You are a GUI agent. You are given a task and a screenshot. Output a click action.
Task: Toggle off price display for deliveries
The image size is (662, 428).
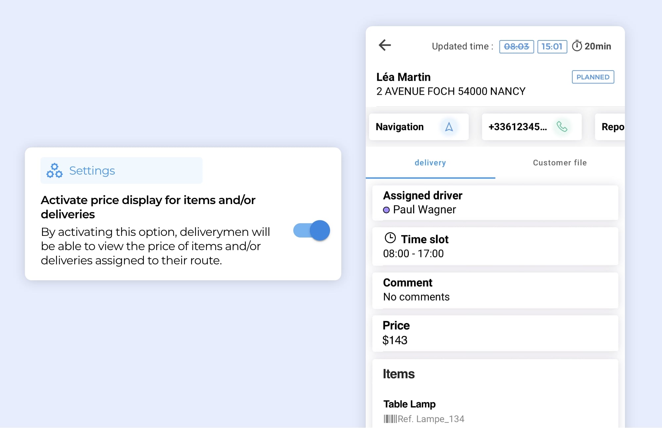(312, 231)
